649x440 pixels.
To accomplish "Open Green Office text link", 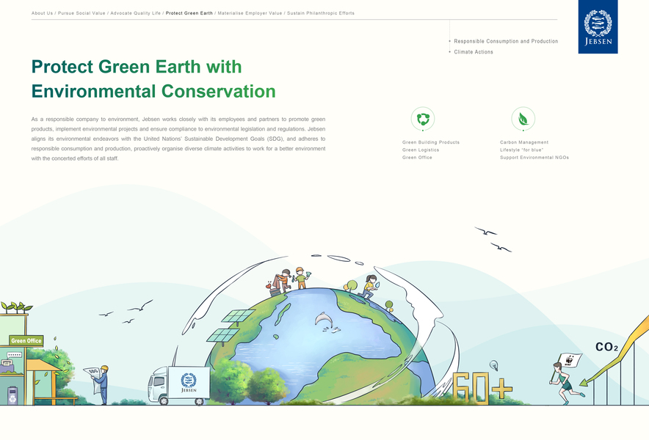I will [x=417, y=158].
